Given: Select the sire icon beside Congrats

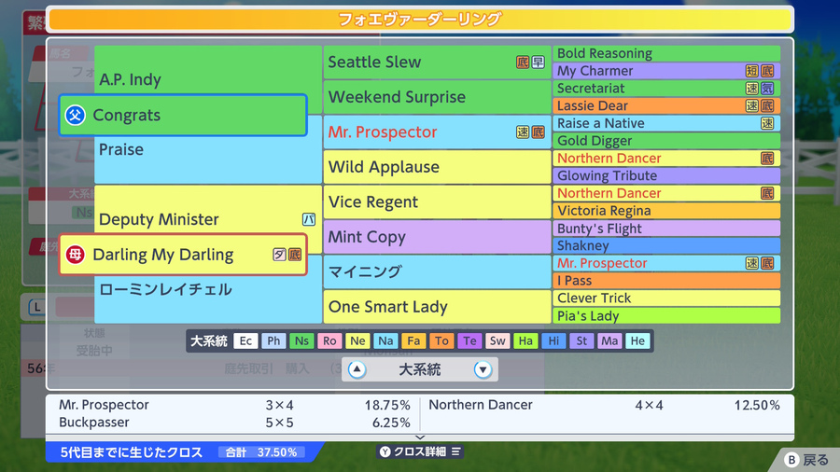Looking at the screenshot, I should (76, 115).
